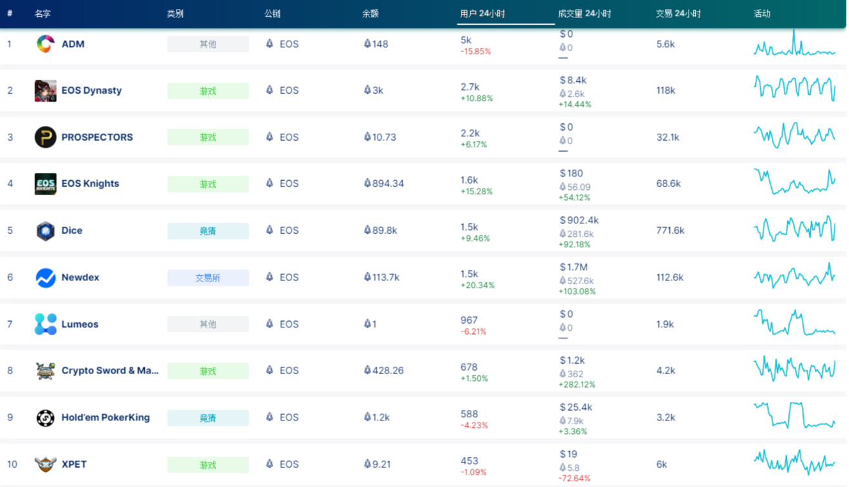The height and width of the screenshot is (487, 849).
Task: Click the Hold'em PokerKing logo icon
Action: coord(45,417)
